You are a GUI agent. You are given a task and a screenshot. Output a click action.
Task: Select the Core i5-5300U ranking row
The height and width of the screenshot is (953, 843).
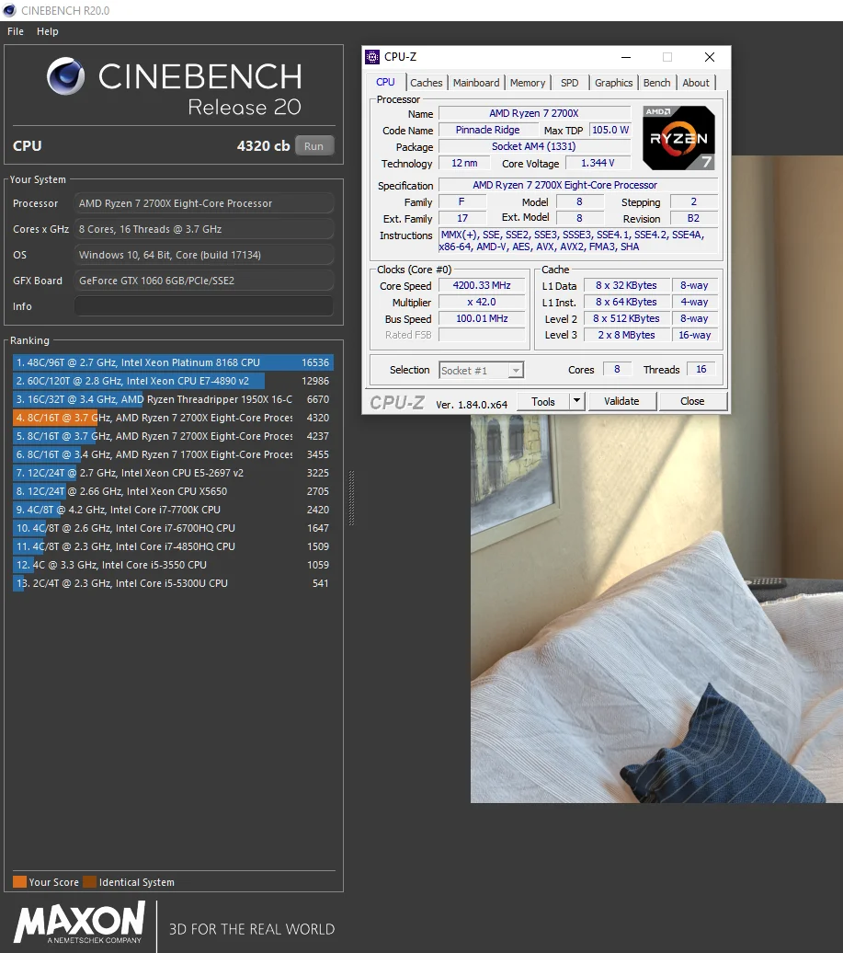(x=173, y=583)
